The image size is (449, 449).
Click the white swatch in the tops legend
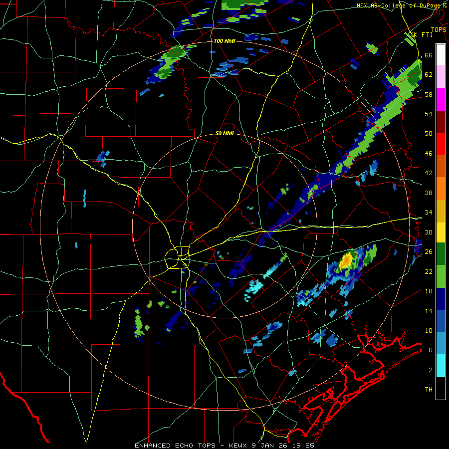(x=441, y=55)
